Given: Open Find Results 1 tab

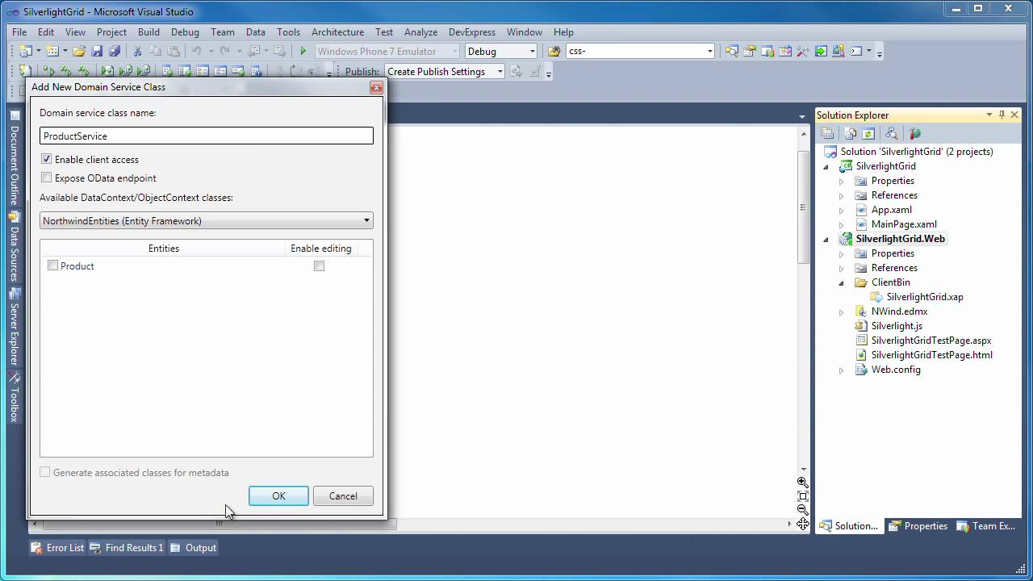Looking at the screenshot, I should [x=127, y=547].
